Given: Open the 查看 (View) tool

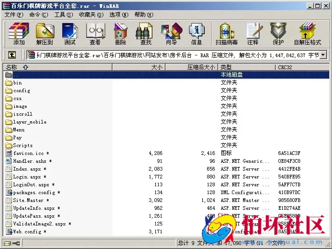Looking at the screenshot, I should point(95,34).
